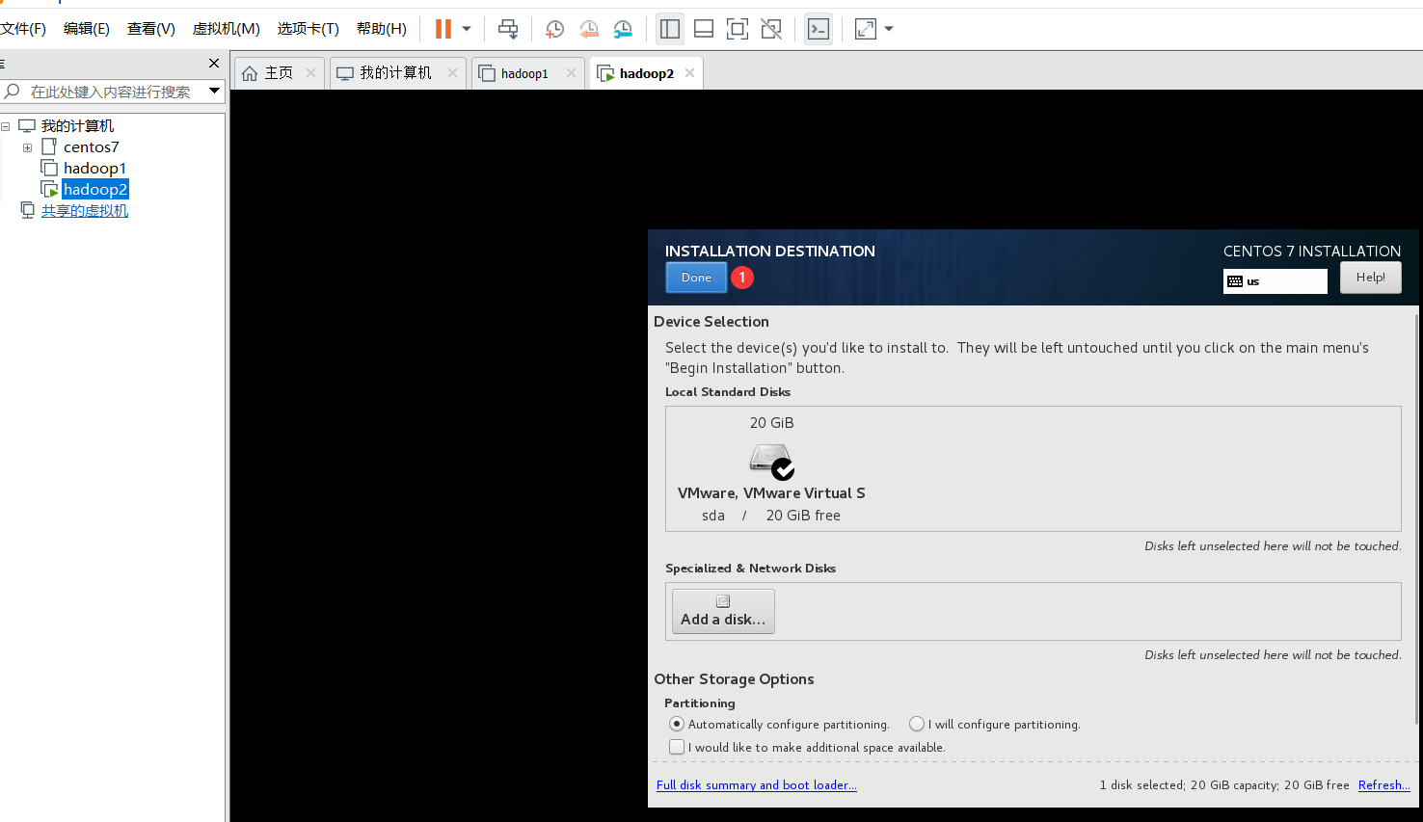The width and height of the screenshot is (1423, 822).
Task: Click the 我的计算机 tab monitor icon
Action: (x=345, y=73)
